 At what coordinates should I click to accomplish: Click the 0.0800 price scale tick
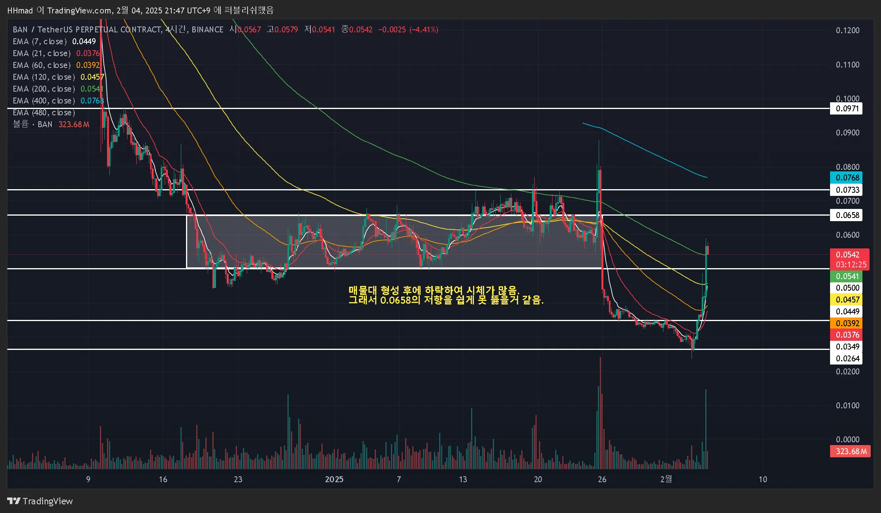[847, 167]
